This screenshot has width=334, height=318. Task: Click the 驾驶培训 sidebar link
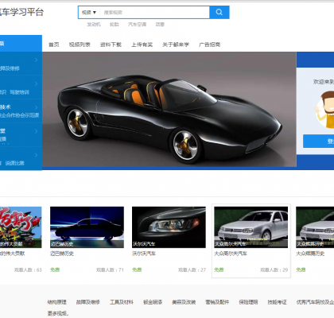coord(19,92)
